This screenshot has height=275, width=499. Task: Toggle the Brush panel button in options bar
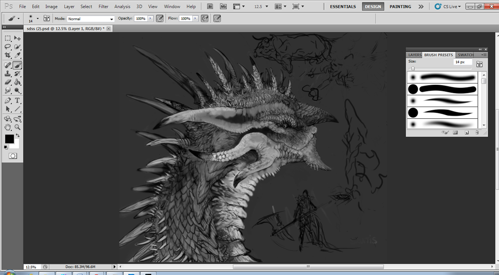point(47,18)
